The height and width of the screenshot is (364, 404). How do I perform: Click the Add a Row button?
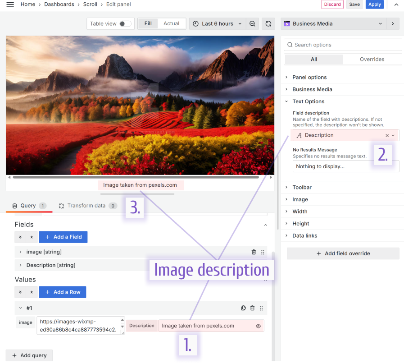pos(62,292)
